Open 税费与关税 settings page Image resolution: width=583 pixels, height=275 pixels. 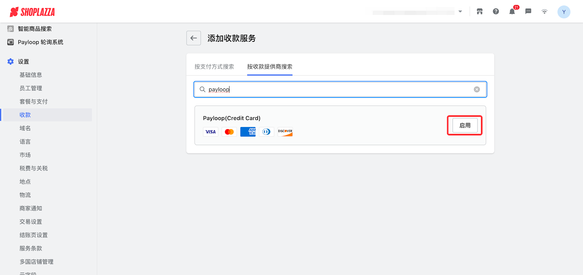pyautogui.click(x=34, y=168)
